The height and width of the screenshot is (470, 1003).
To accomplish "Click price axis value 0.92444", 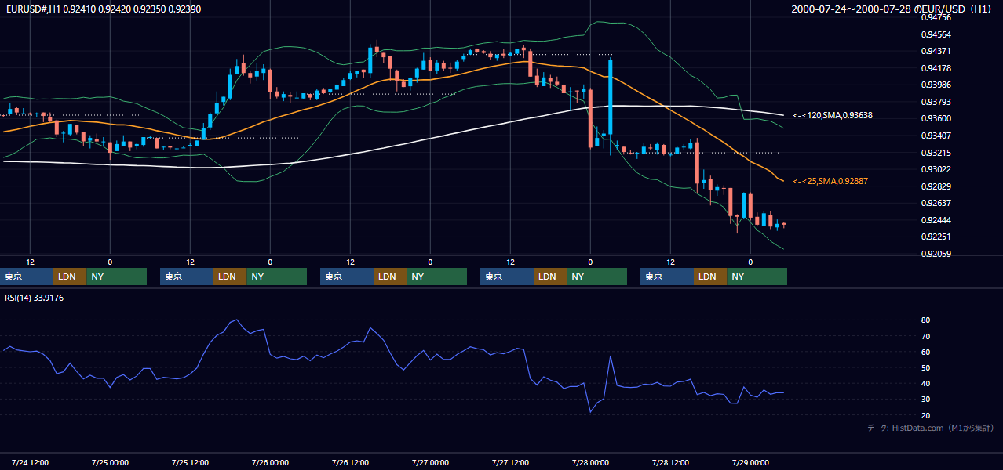I will coord(936,220).
